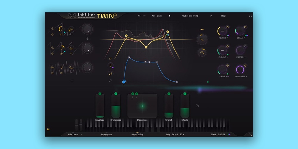Expand the Chorus effect dropdown
The width and height of the screenshot is (298, 149).
227,57
